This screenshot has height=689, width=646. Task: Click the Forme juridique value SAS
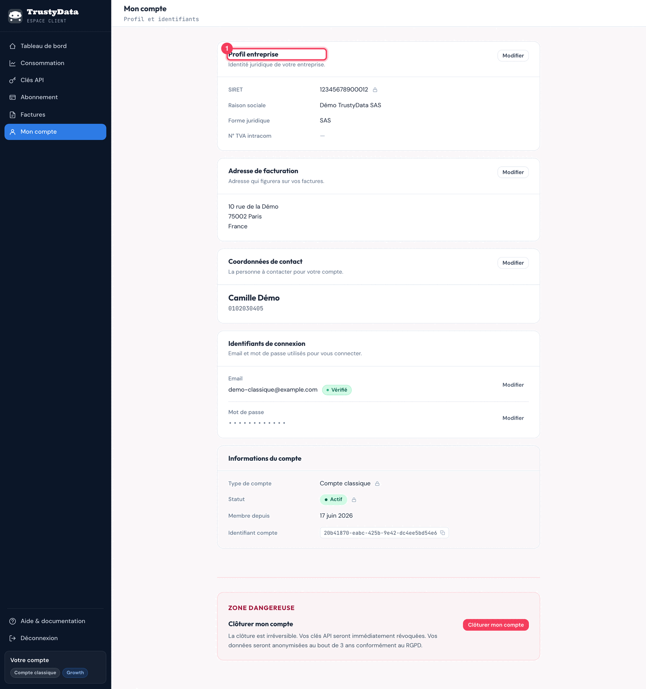click(325, 121)
